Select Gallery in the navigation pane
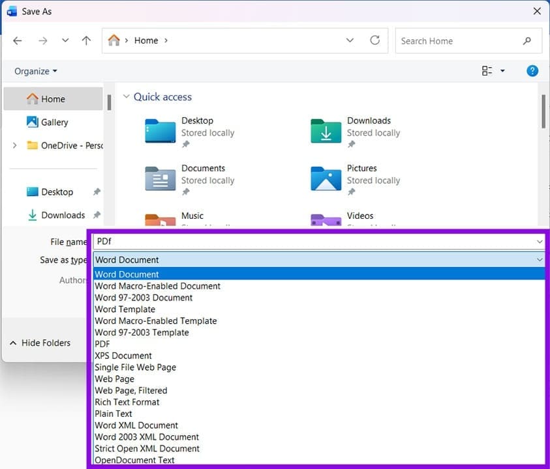 coord(53,122)
